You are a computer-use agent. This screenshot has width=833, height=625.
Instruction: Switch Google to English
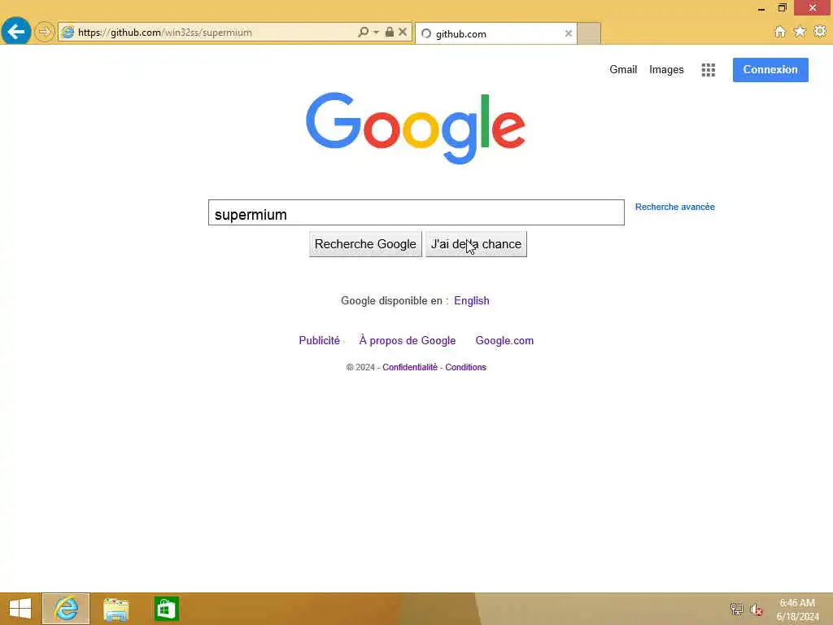pyautogui.click(x=472, y=301)
